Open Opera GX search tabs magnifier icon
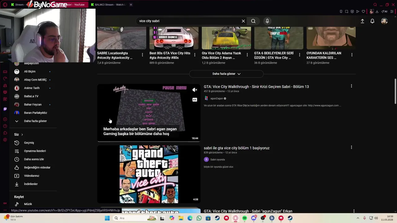This screenshot has height=223, width=397. coord(375,5)
